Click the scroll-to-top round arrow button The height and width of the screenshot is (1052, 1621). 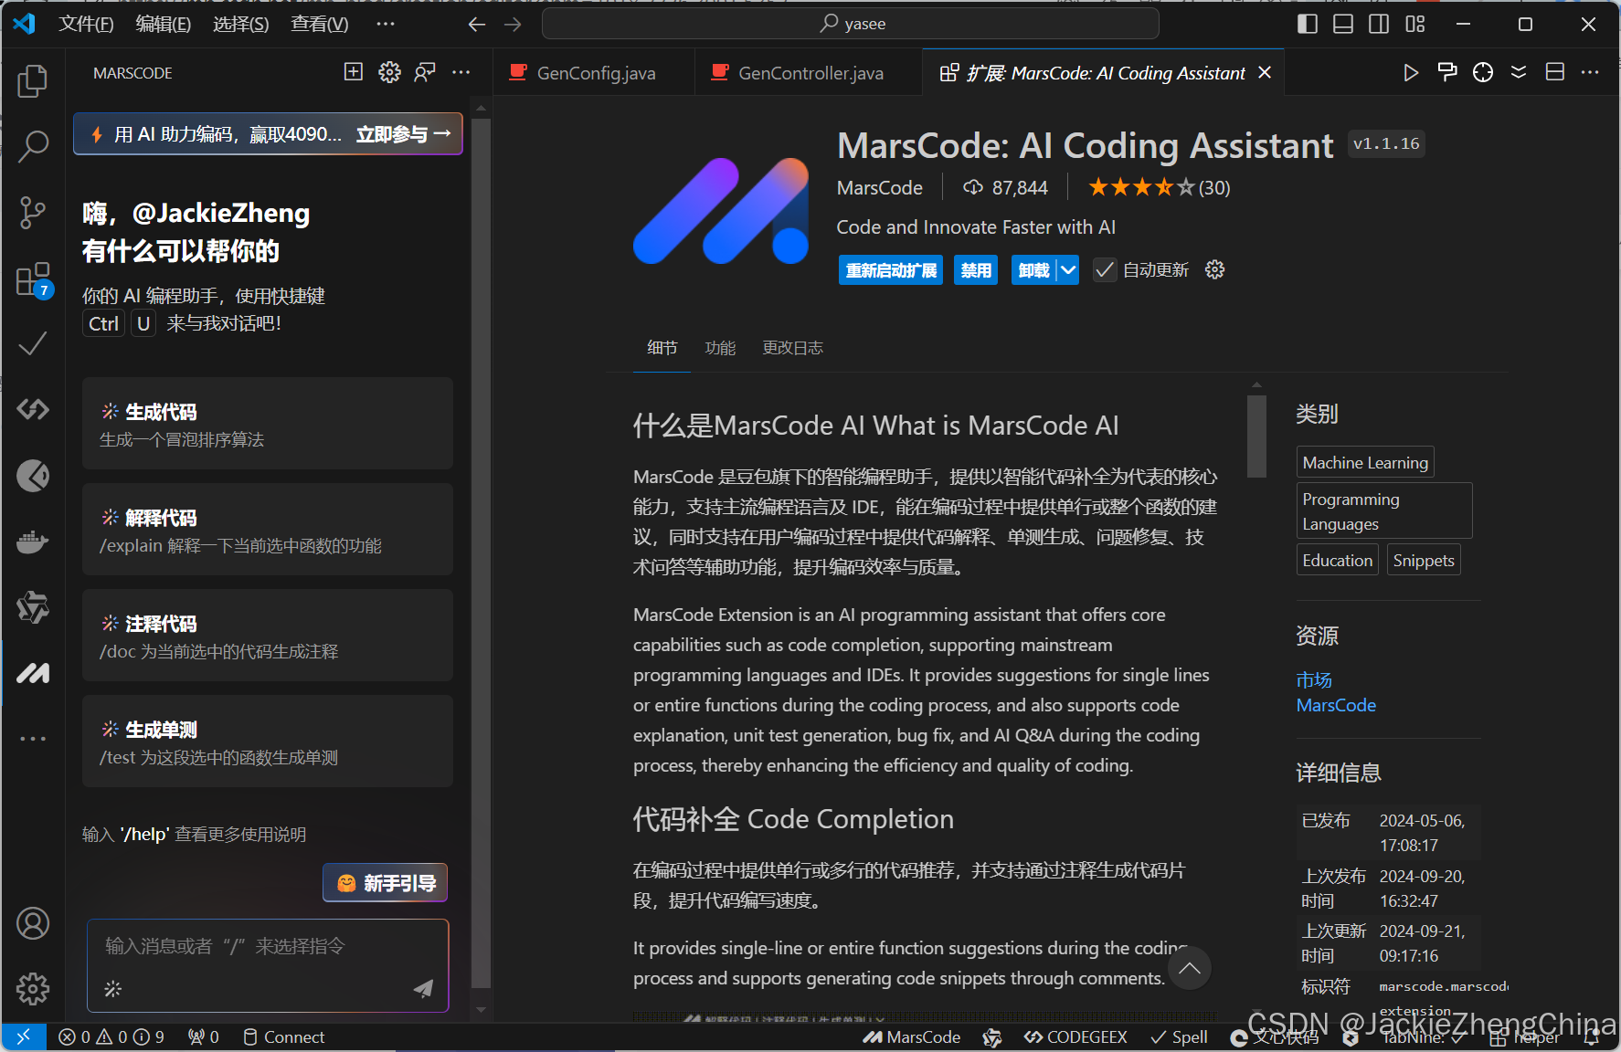click(1189, 968)
